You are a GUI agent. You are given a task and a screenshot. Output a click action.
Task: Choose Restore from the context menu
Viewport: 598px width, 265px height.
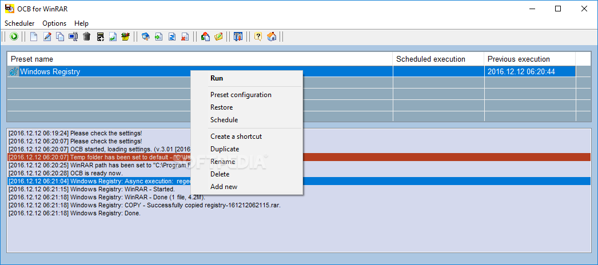pyautogui.click(x=246, y=107)
